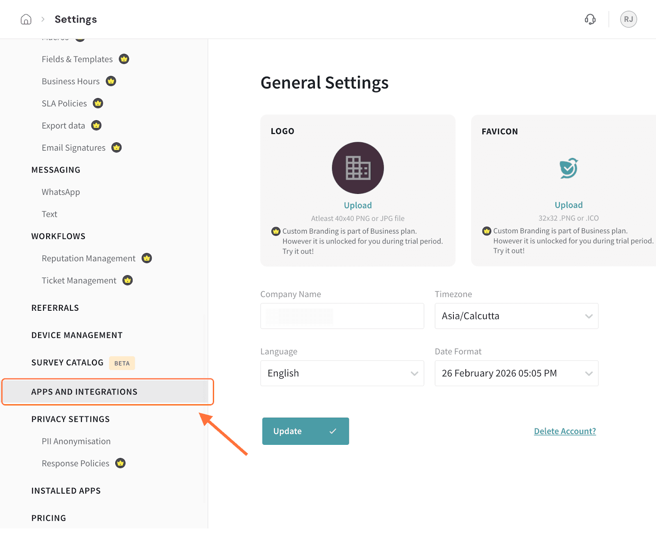Click crown icon next to Ticket Management
The width and height of the screenshot is (656, 535).
(x=128, y=280)
